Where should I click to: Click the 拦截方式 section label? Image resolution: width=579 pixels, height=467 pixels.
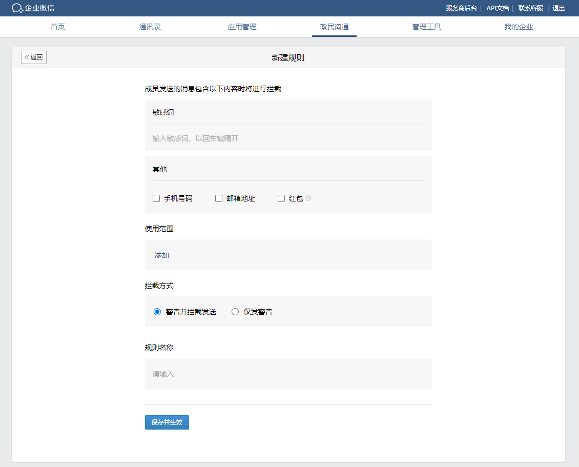(x=159, y=286)
